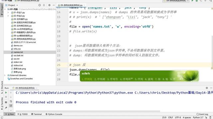Image resolution: width=213 pixels, height=119 pixels.
Task: Fold the comment at line 18
Action: coord(68,31)
